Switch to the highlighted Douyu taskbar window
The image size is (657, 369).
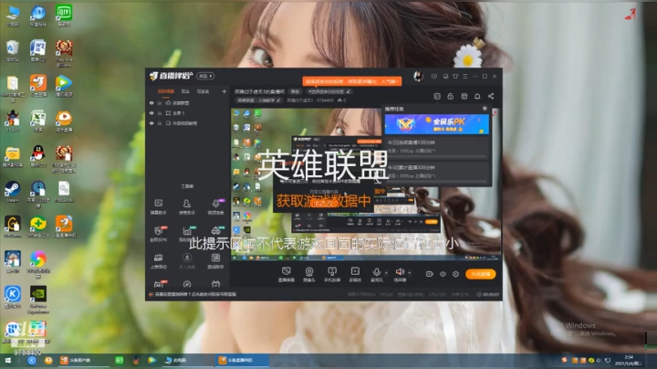[x=242, y=360]
